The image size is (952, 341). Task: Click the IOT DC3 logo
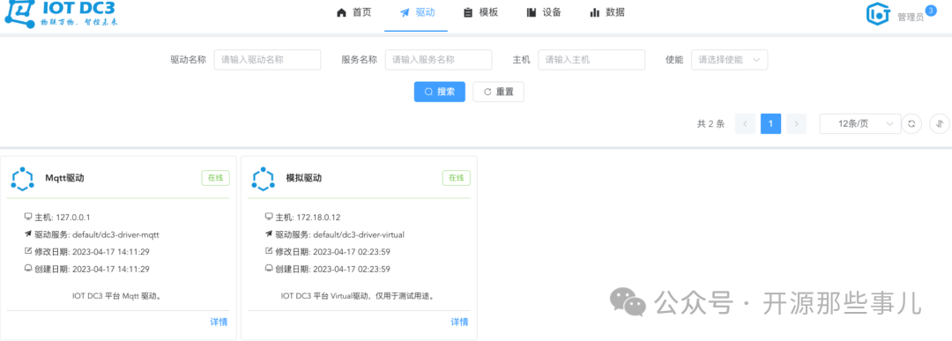[61, 14]
